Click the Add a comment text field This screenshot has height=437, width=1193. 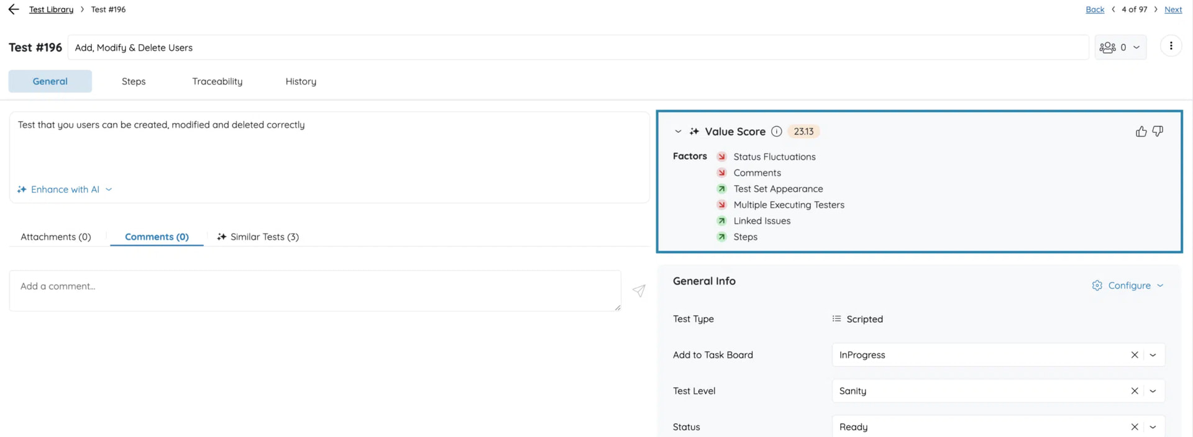tap(314, 291)
